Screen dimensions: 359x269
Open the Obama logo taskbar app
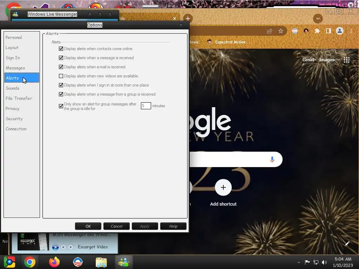tap(78, 262)
